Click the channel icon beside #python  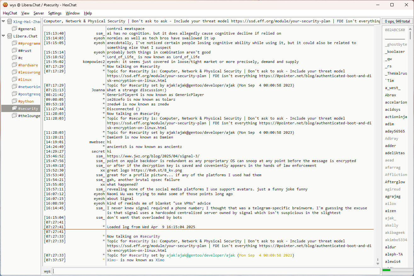point(14,101)
